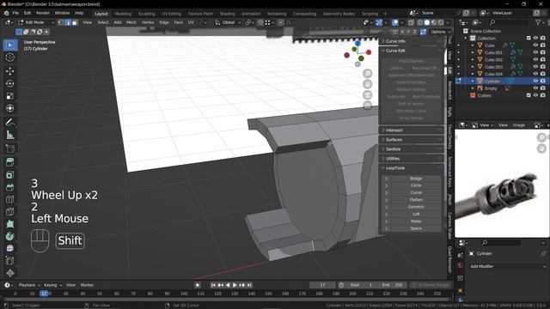Collapse the Curve Edit panel

(412, 51)
